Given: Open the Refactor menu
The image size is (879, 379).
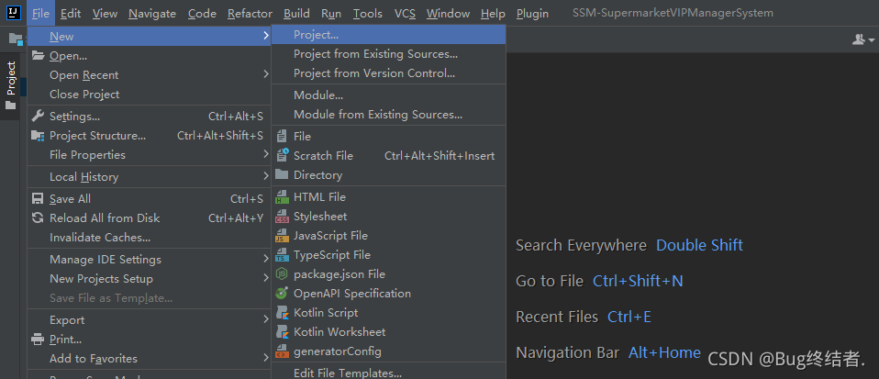Looking at the screenshot, I should [250, 14].
